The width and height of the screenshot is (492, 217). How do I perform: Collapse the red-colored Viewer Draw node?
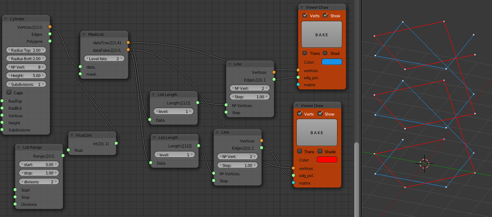click(297, 106)
